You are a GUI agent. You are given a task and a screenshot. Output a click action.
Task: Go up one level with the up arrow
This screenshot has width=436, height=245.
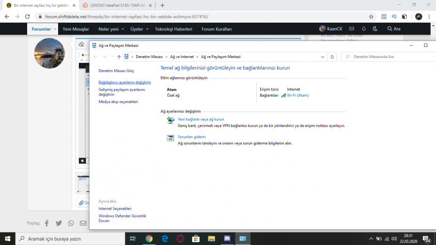[x=119, y=57]
